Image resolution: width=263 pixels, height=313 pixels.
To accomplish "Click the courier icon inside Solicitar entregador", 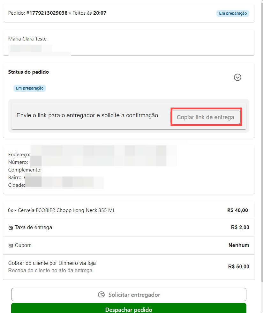I will (x=101, y=295).
